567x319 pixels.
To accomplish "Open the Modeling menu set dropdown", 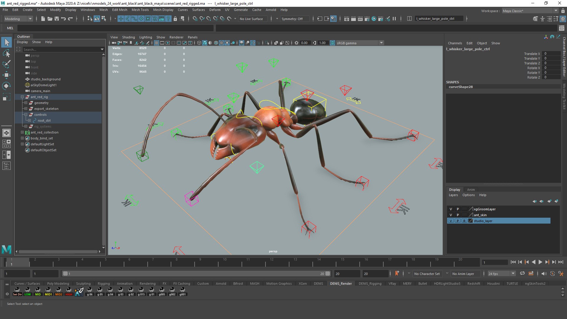I will [18, 19].
